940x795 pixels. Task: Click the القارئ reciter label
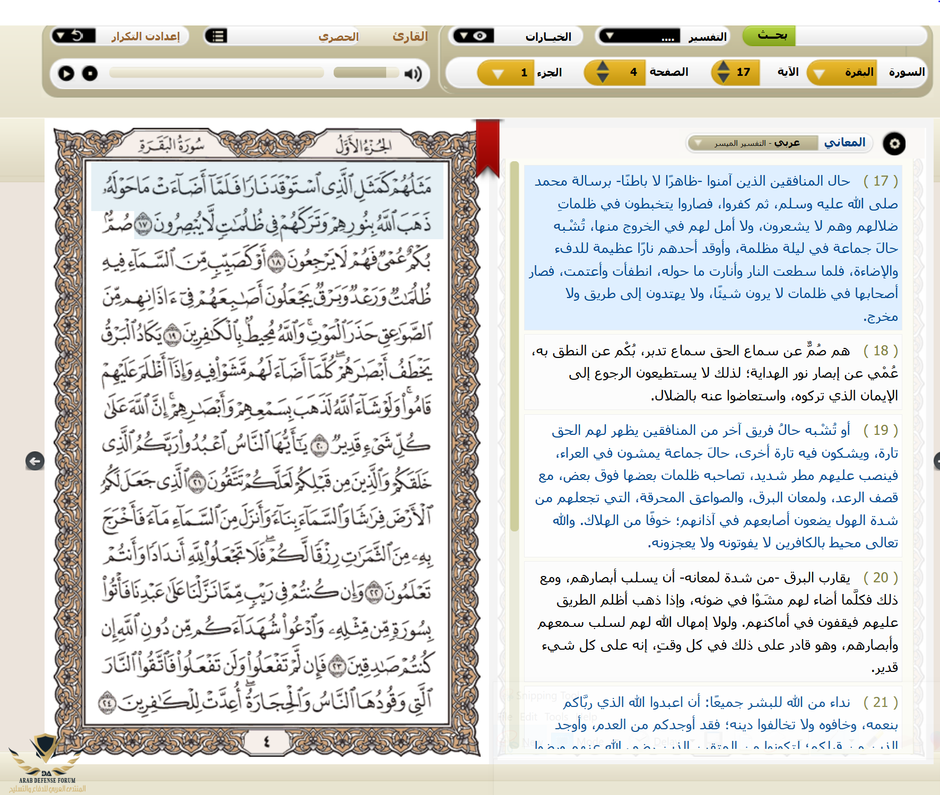point(410,36)
